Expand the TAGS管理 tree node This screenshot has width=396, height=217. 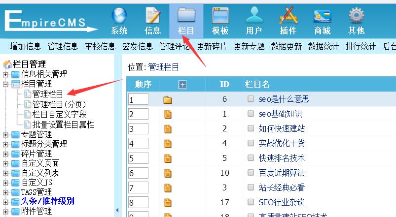pyautogui.click(x=5, y=192)
